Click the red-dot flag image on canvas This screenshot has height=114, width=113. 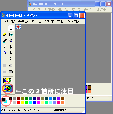[x=18, y=27]
